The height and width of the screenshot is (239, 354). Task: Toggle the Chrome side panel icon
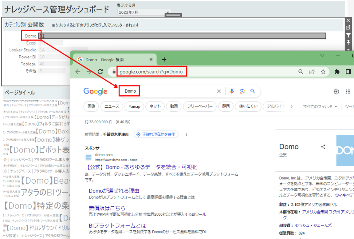coord(348,72)
